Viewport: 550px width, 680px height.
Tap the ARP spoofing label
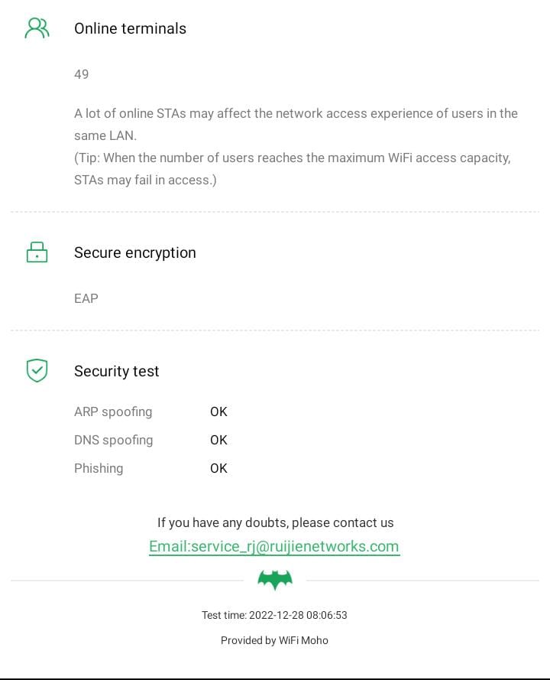pos(113,412)
